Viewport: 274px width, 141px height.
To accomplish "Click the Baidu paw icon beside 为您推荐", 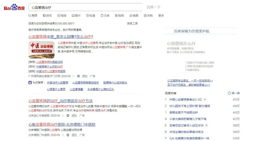I will click(x=30, y=83).
